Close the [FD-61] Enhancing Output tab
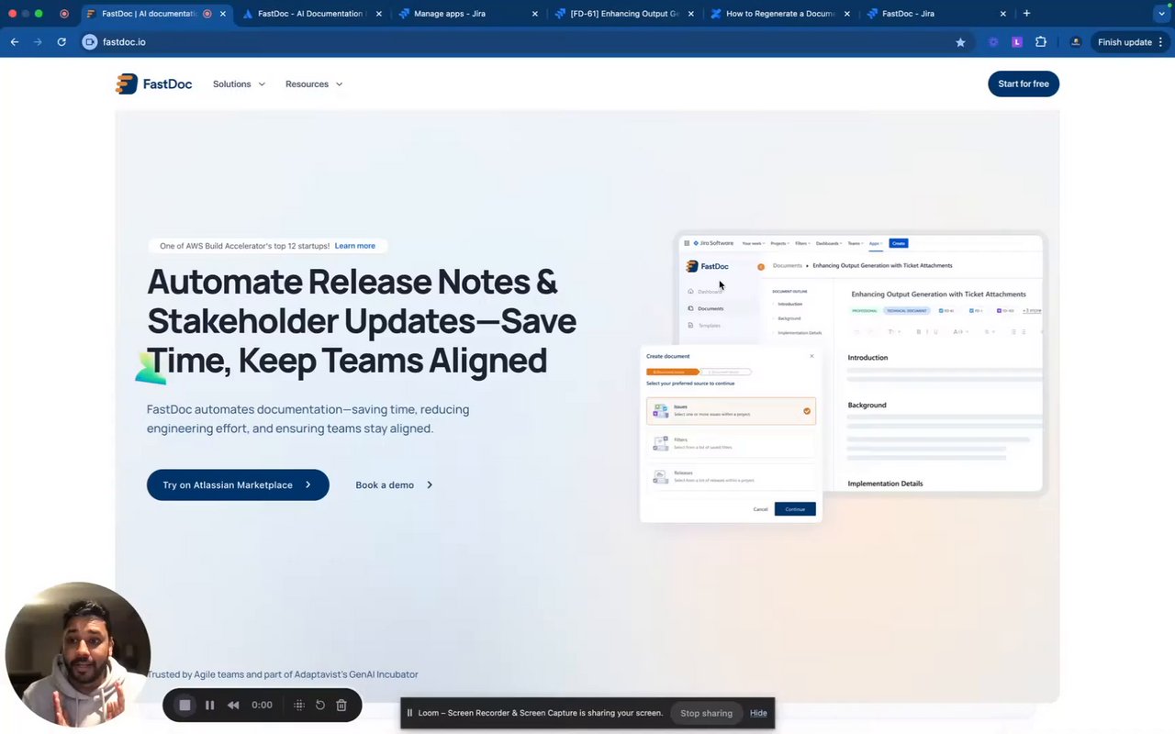 click(x=691, y=14)
